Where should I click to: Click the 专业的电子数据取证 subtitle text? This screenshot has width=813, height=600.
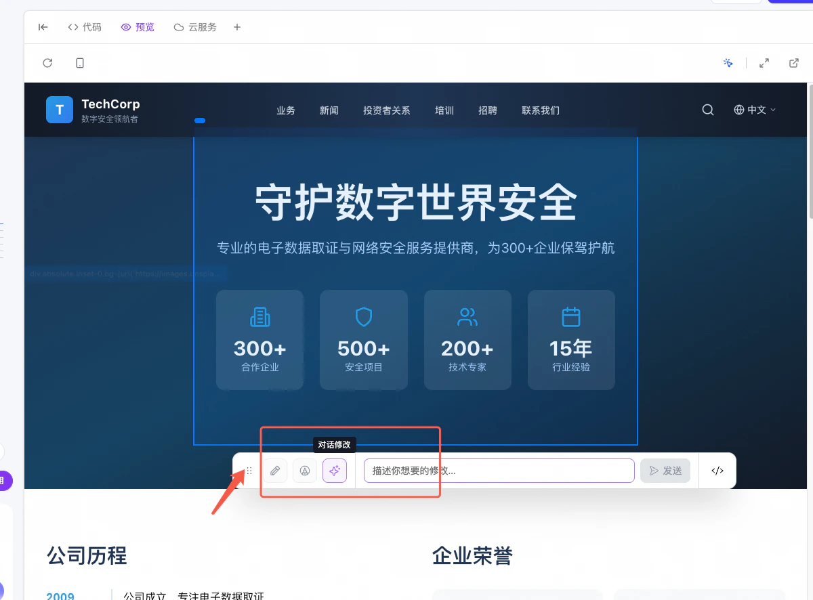coord(415,248)
